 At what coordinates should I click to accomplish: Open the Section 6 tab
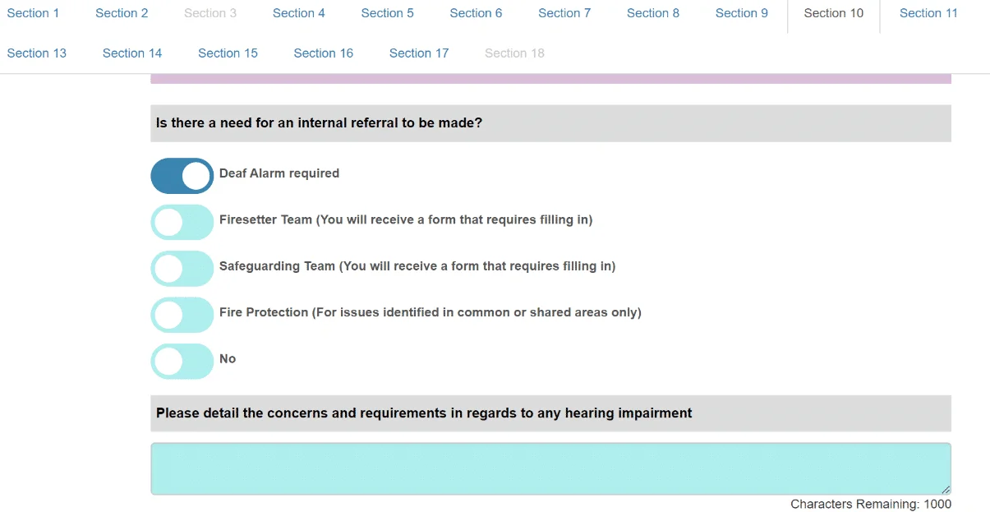click(x=476, y=13)
